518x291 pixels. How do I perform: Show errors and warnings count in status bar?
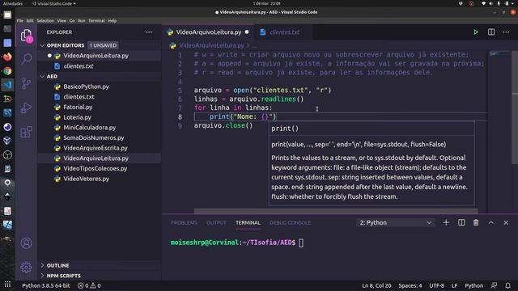[89, 285]
